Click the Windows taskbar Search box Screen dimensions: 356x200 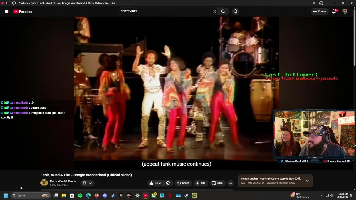[x=31, y=196]
